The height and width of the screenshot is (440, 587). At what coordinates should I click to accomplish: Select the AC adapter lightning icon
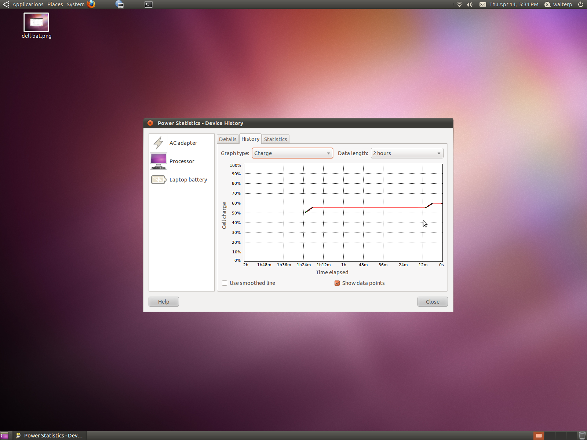[x=158, y=143]
